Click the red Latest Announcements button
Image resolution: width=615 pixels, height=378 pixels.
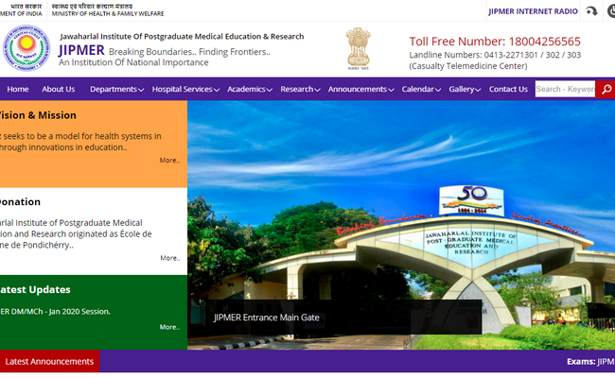(49, 361)
